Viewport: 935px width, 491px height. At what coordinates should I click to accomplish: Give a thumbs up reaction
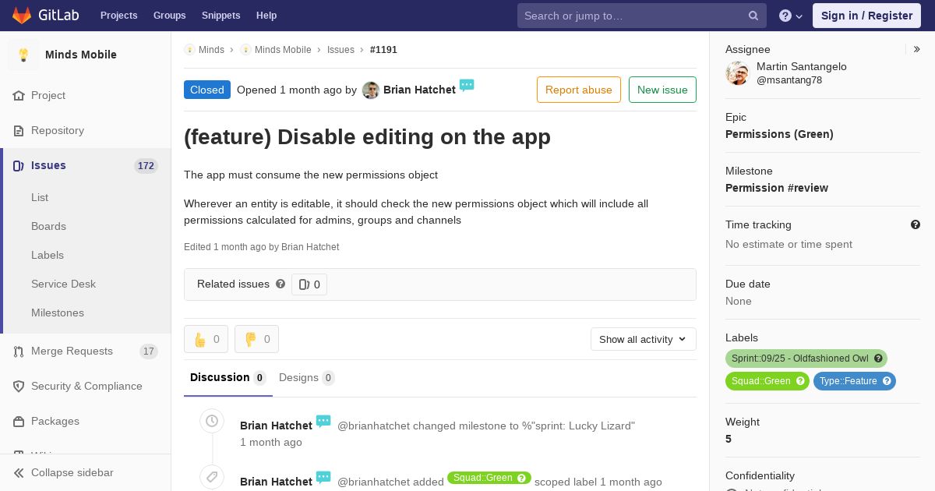pyautogui.click(x=206, y=339)
